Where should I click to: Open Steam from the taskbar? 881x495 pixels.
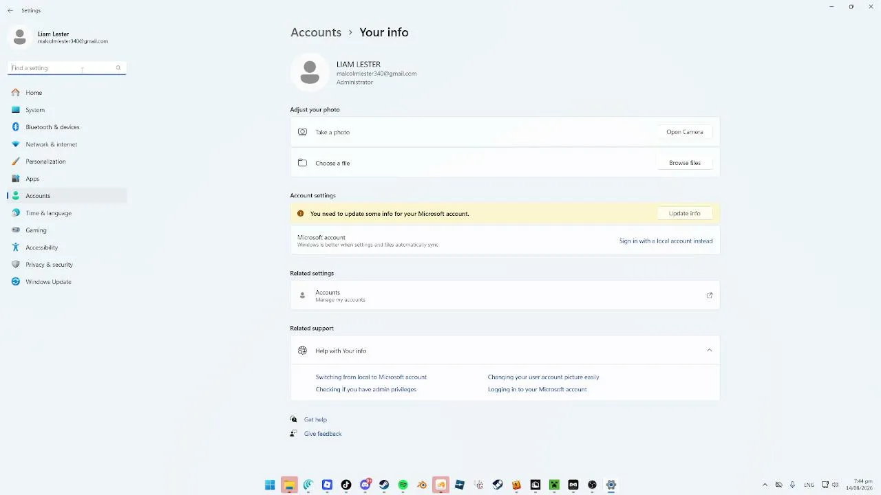pyautogui.click(x=384, y=485)
